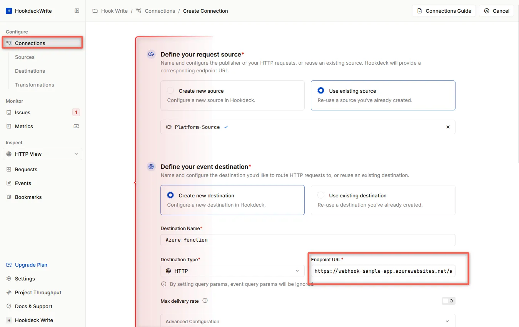
Task: Click the Requests sidebar icon
Action: 9,169
